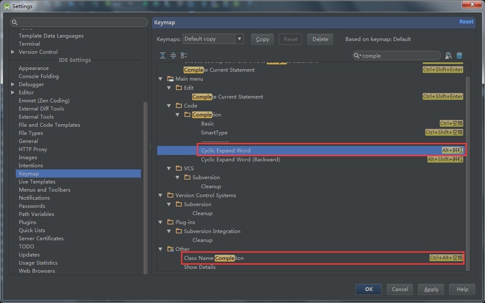Image resolution: width=485 pixels, height=303 pixels.
Task: Select Live Templates in settings list
Action: point(37,182)
